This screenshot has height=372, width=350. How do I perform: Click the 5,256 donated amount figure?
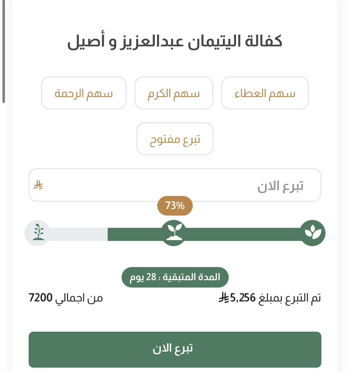[243, 298]
